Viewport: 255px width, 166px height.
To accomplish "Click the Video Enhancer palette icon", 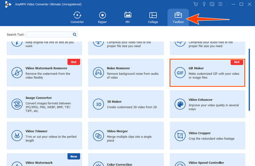I will click(x=180, y=104).
